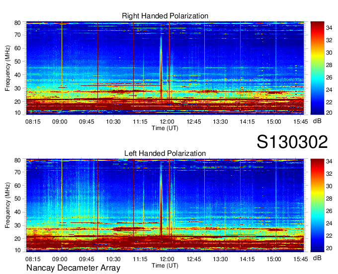
Task: Click the '34' value on left-handed colorbar
Action: 329,161
